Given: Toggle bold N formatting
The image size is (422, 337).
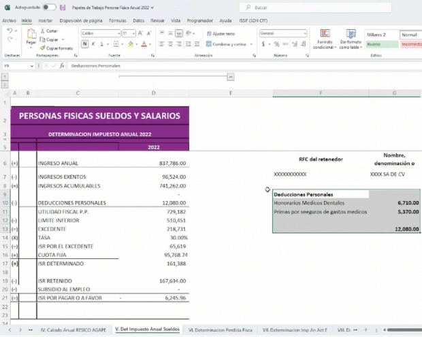Looking at the screenshot, I should (85, 43).
